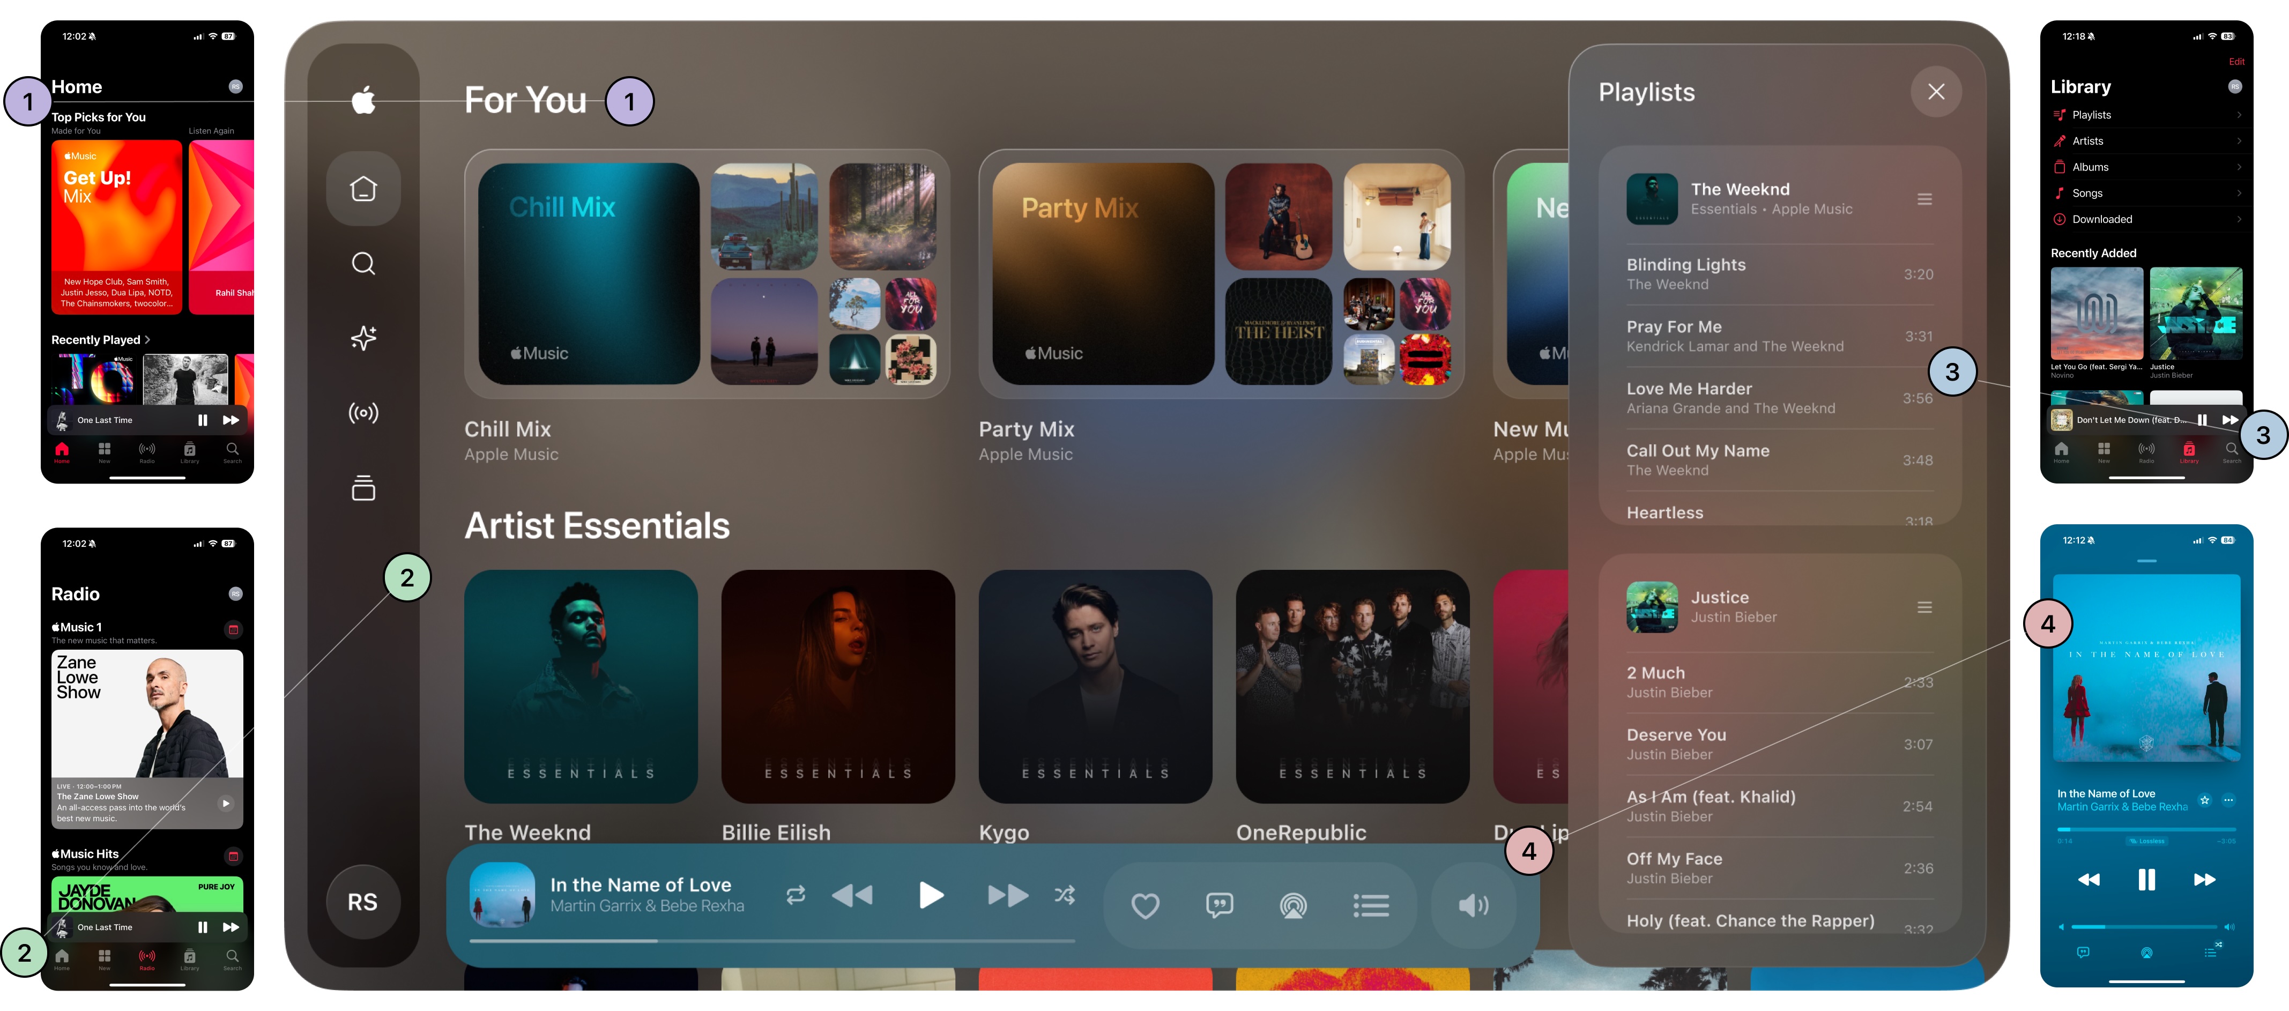Switch to Radio tab in Home phone
The height and width of the screenshot is (1011, 2289).
(x=147, y=451)
